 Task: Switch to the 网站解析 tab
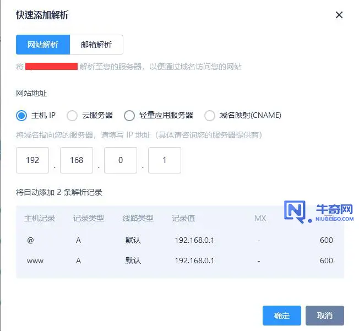coord(43,45)
